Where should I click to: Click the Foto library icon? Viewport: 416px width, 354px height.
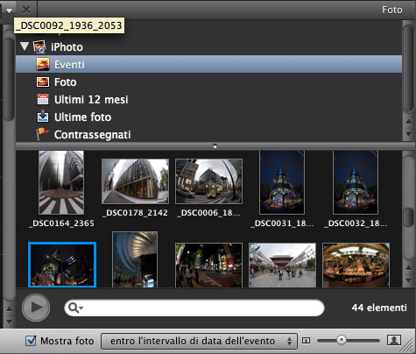43,82
